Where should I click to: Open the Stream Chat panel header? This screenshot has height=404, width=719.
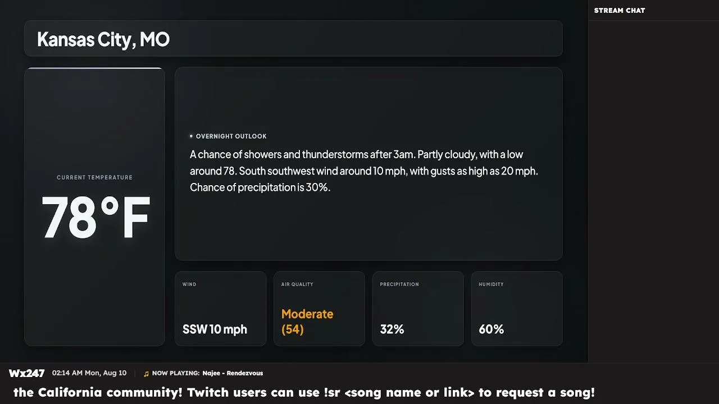[653, 10]
